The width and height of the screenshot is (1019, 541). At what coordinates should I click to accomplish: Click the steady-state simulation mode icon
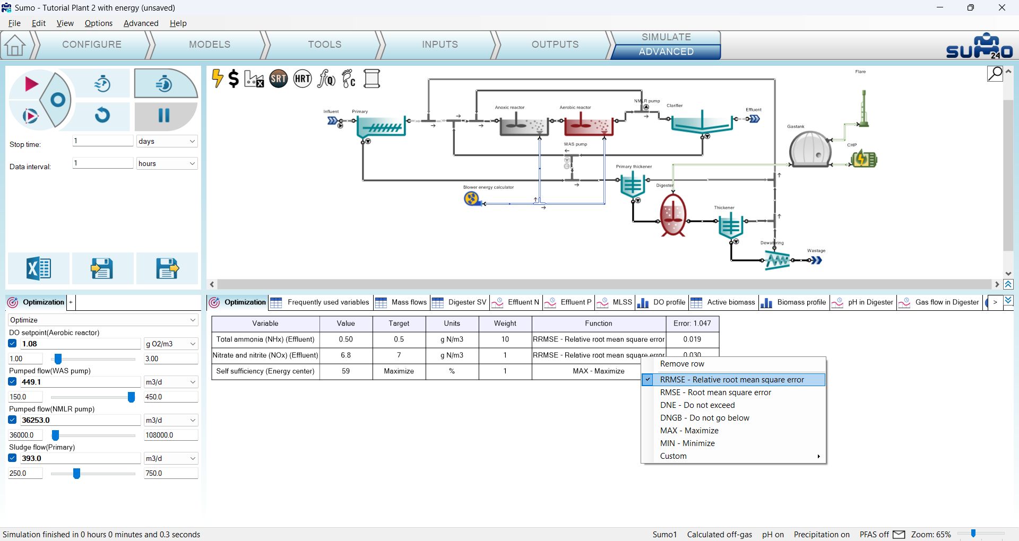point(102,83)
